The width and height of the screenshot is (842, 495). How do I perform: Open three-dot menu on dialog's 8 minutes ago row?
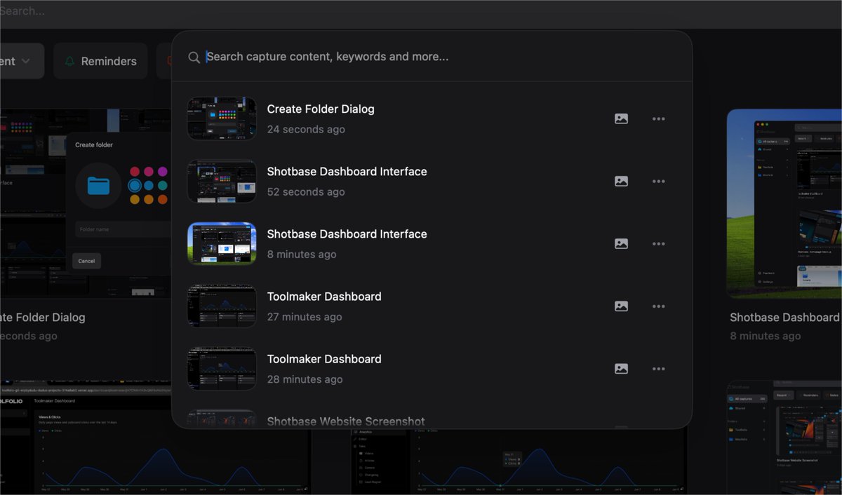(658, 244)
